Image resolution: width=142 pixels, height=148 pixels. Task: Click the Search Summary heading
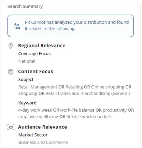pyautogui.click(x=25, y=6)
